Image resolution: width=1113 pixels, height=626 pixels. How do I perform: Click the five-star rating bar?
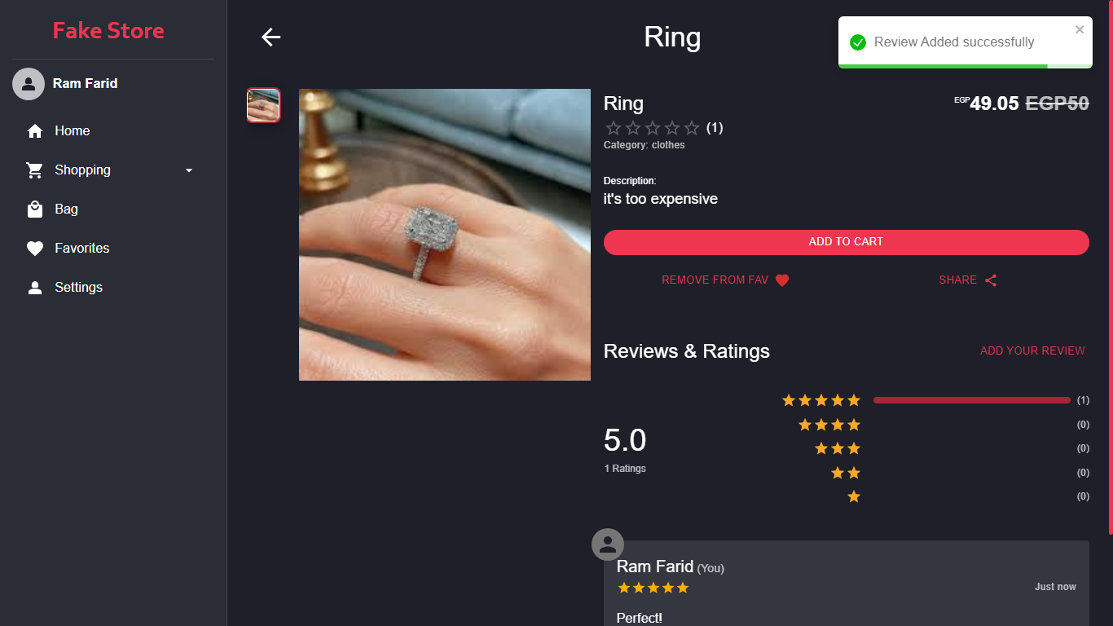click(x=971, y=400)
